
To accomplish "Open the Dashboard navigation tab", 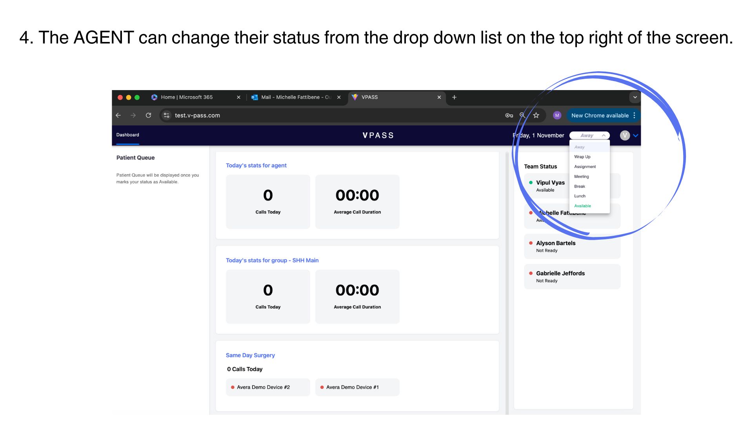I will pyautogui.click(x=127, y=135).
